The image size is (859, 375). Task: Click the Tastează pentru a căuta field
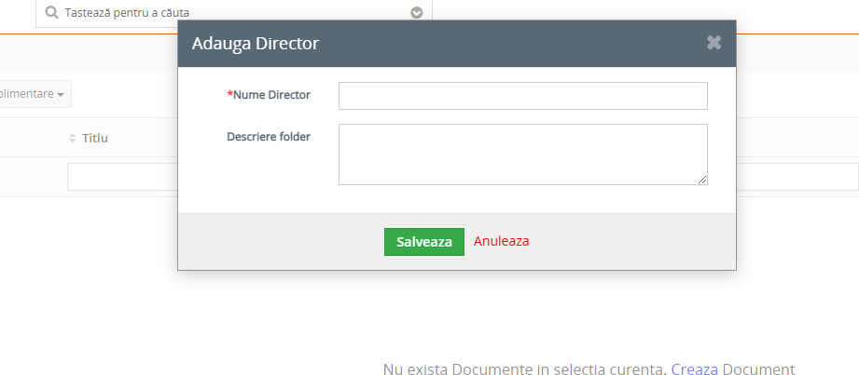234,13
